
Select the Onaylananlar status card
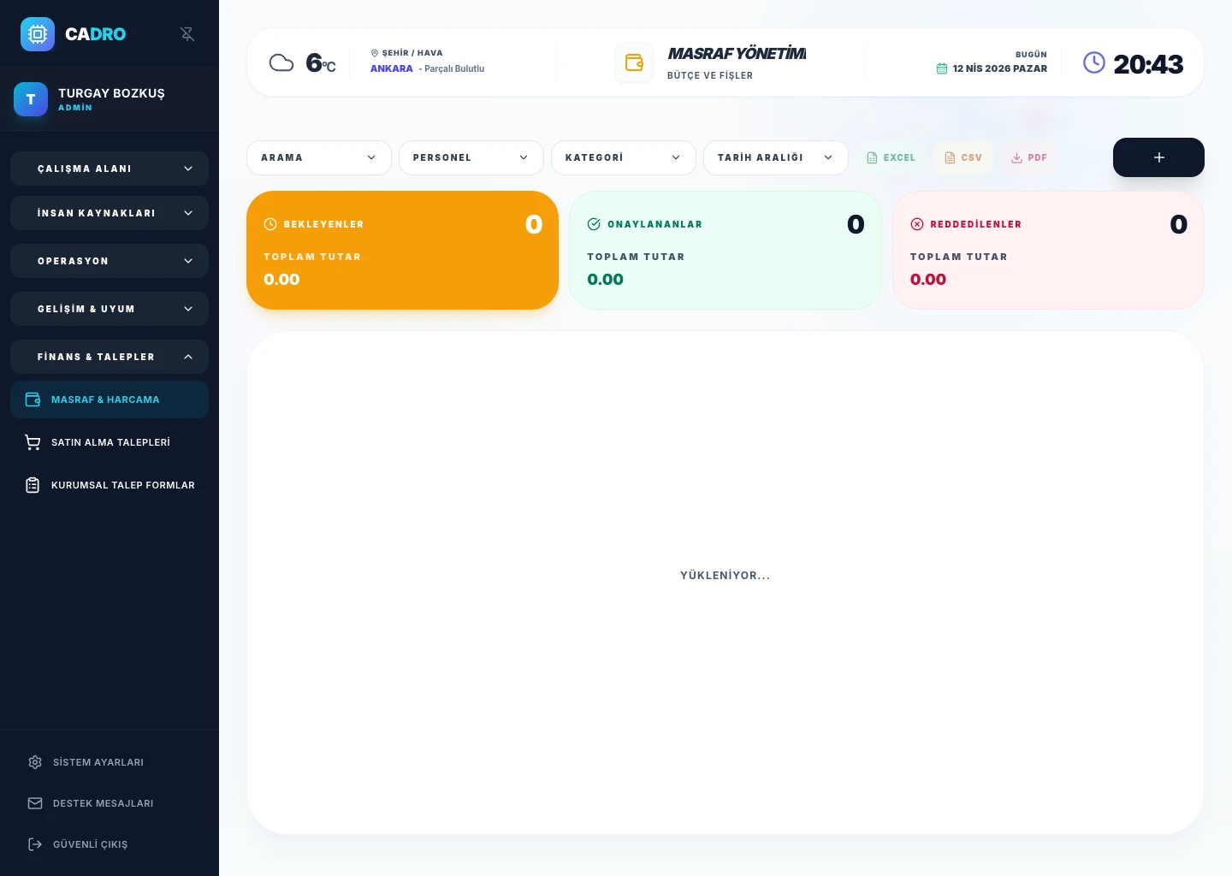726,250
